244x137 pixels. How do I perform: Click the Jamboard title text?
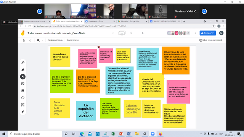click(56, 33)
